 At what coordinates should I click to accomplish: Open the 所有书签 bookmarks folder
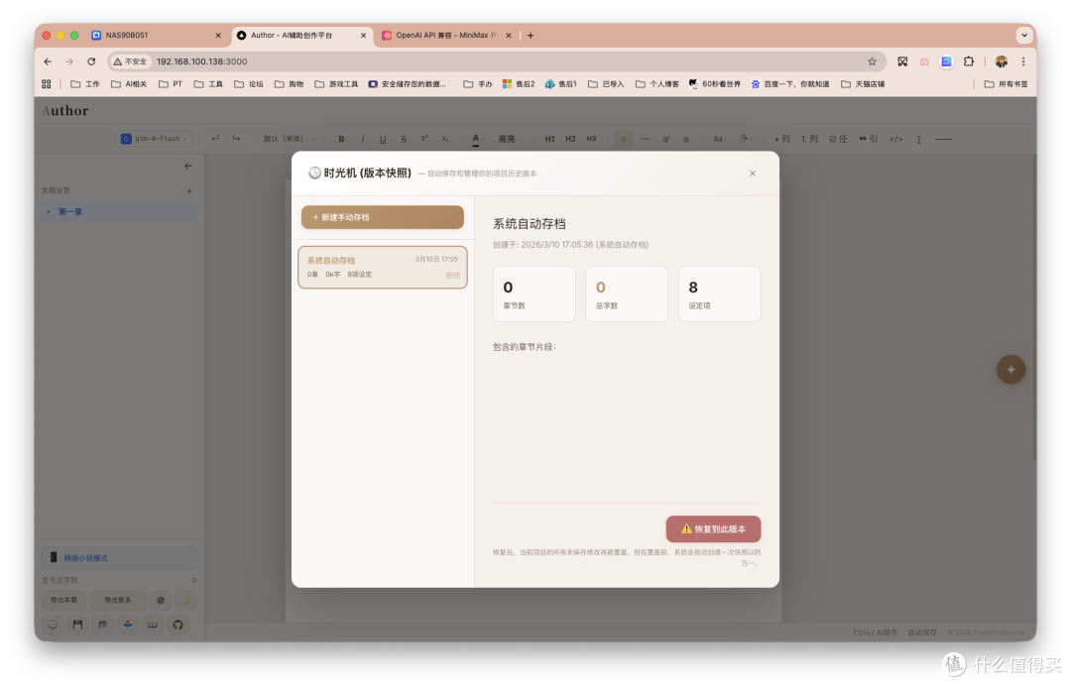(1007, 84)
